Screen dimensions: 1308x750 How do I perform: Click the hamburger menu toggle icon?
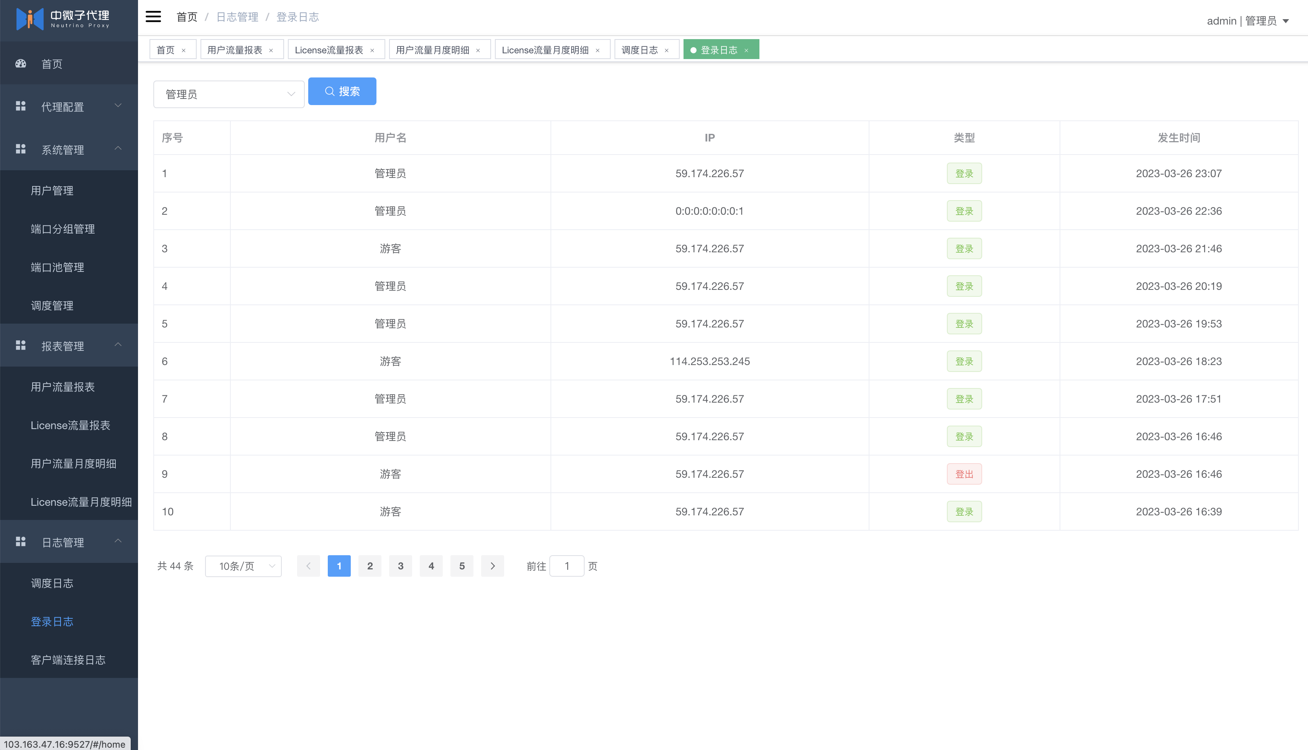point(153,17)
